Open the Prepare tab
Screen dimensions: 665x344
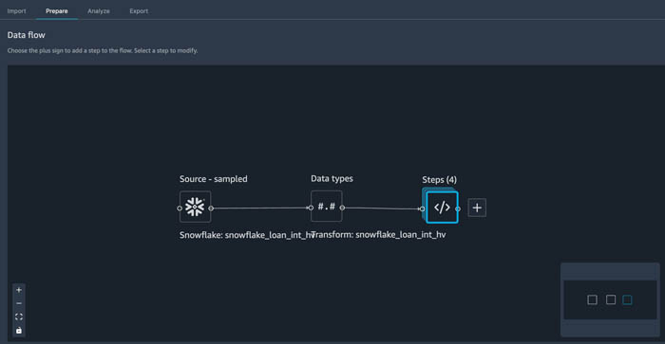tap(57, 11)
